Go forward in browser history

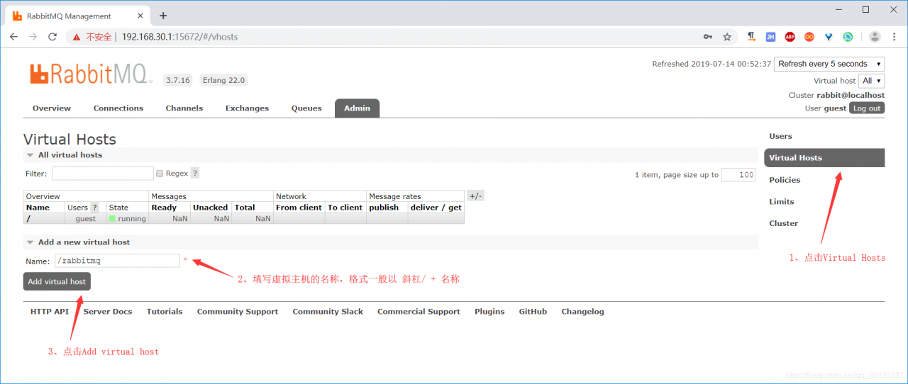pos(33,37)
